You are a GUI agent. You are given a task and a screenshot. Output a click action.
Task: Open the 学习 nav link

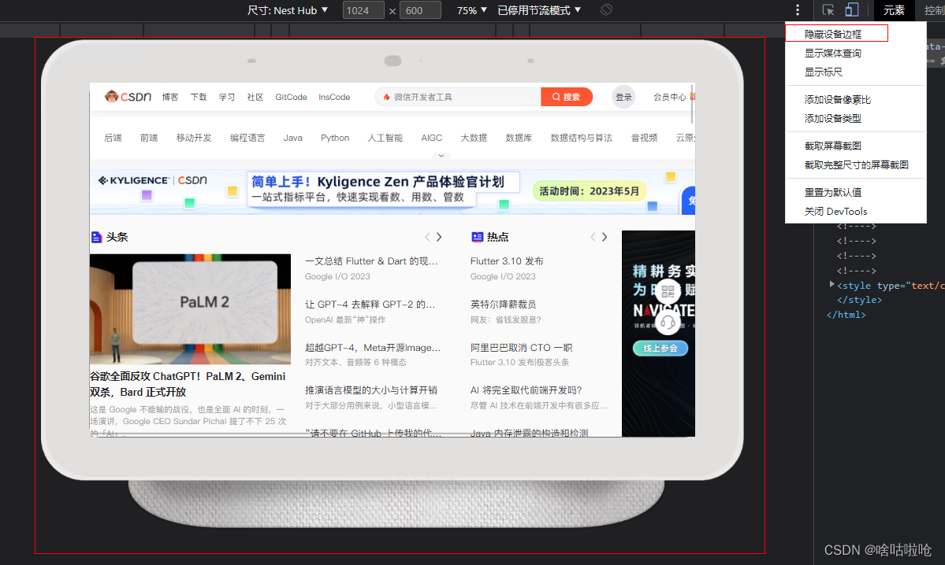227,97
